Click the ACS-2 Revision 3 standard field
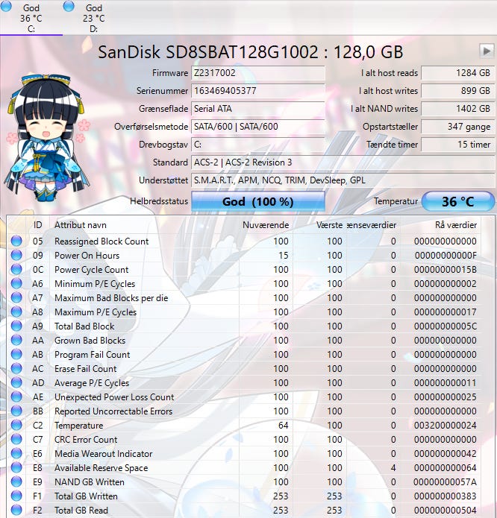This screenshot has height=518, width=497. point(343,162)
